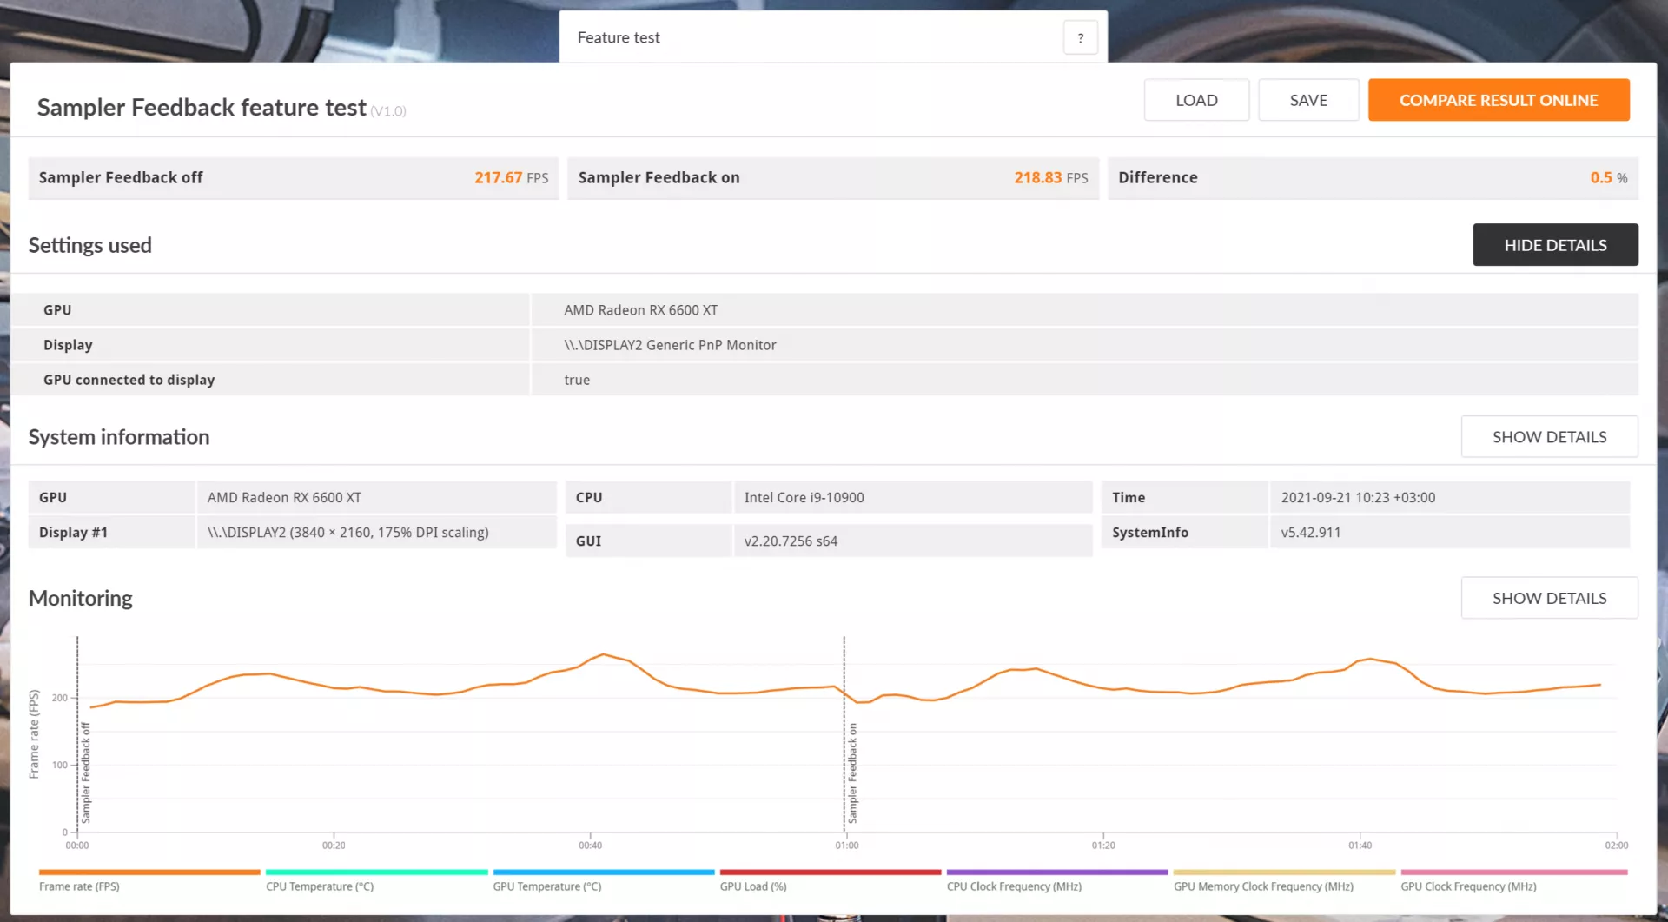This screenshot has width=1668, height=922.
Task: Toggle the Frame rate (FPS) legend series
Action: click(x=149, y=880)
